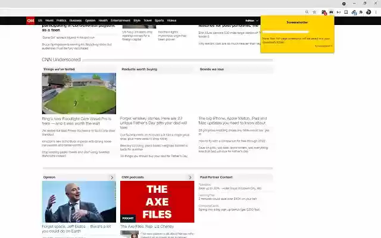Open the Gone Girl actress injured story
This screenshot has width=381, height=238.
click(68, 37)
